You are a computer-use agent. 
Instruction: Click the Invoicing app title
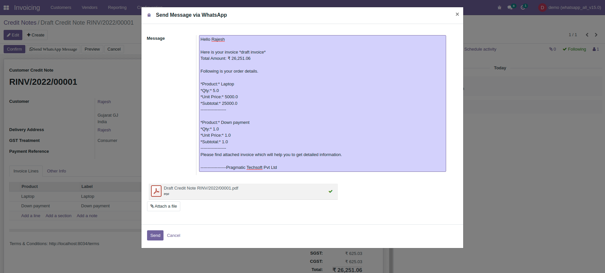[27, 8]
